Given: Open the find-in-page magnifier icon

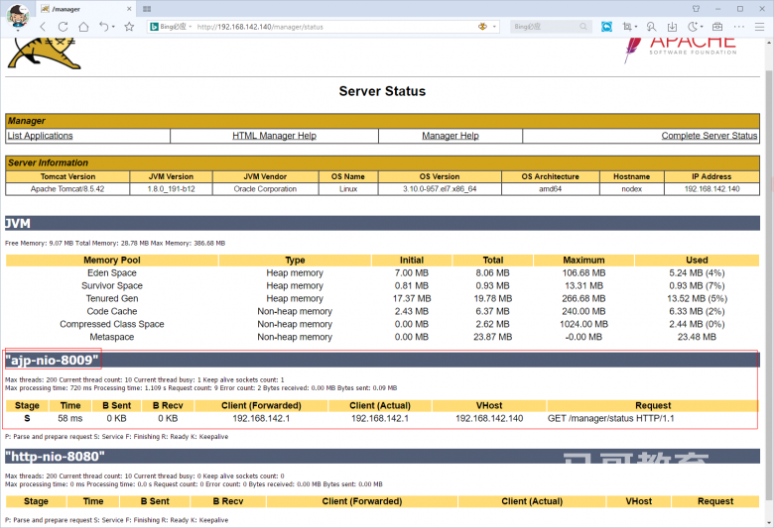Looking at the screenshot, I should [651, 27].
